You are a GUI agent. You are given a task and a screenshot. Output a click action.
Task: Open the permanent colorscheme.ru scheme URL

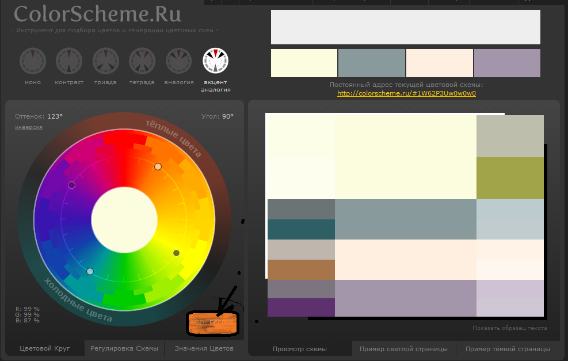tap(406, 93)
